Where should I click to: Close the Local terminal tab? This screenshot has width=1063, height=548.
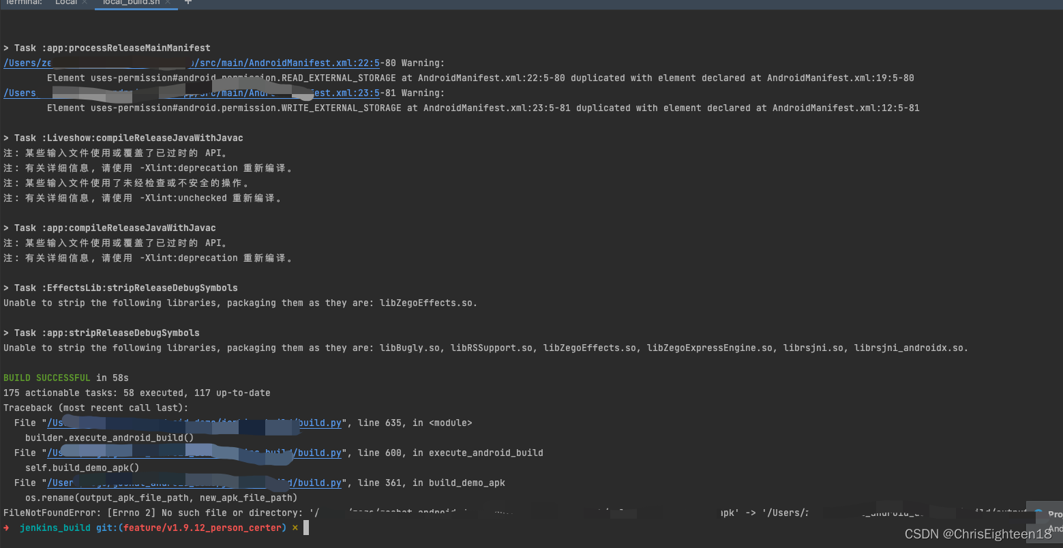pos(85,3)
